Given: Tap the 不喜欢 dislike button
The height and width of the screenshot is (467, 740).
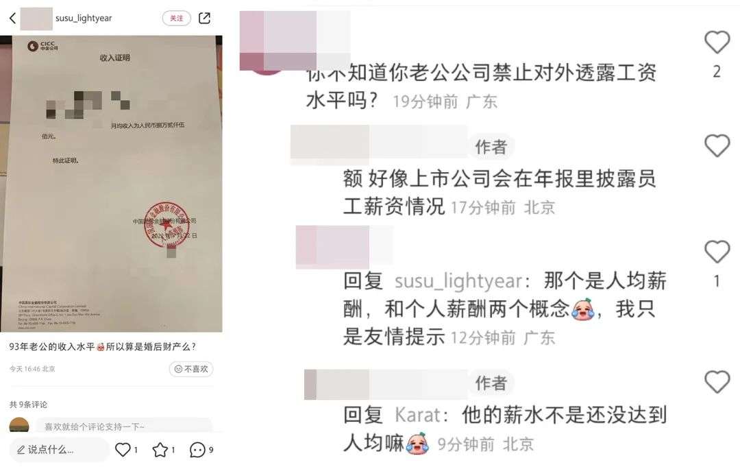Looking at the screenshot, I should click(x=191, y=369).
